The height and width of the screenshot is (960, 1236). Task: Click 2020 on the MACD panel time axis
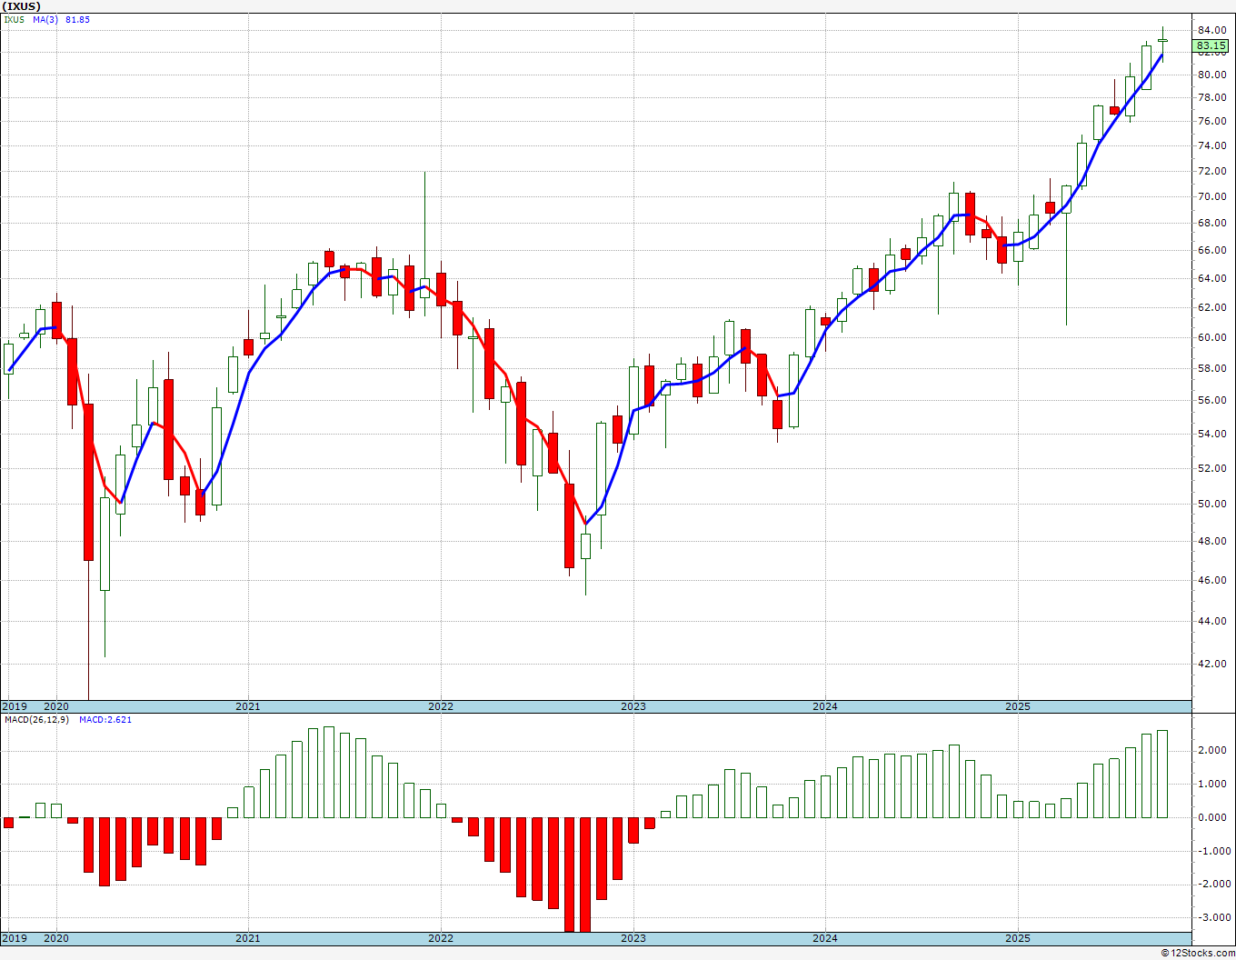[56, 938]
